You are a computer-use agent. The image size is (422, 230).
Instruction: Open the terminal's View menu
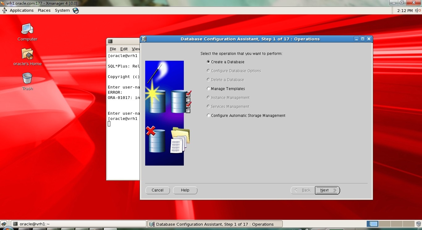[x=136, y=49]
